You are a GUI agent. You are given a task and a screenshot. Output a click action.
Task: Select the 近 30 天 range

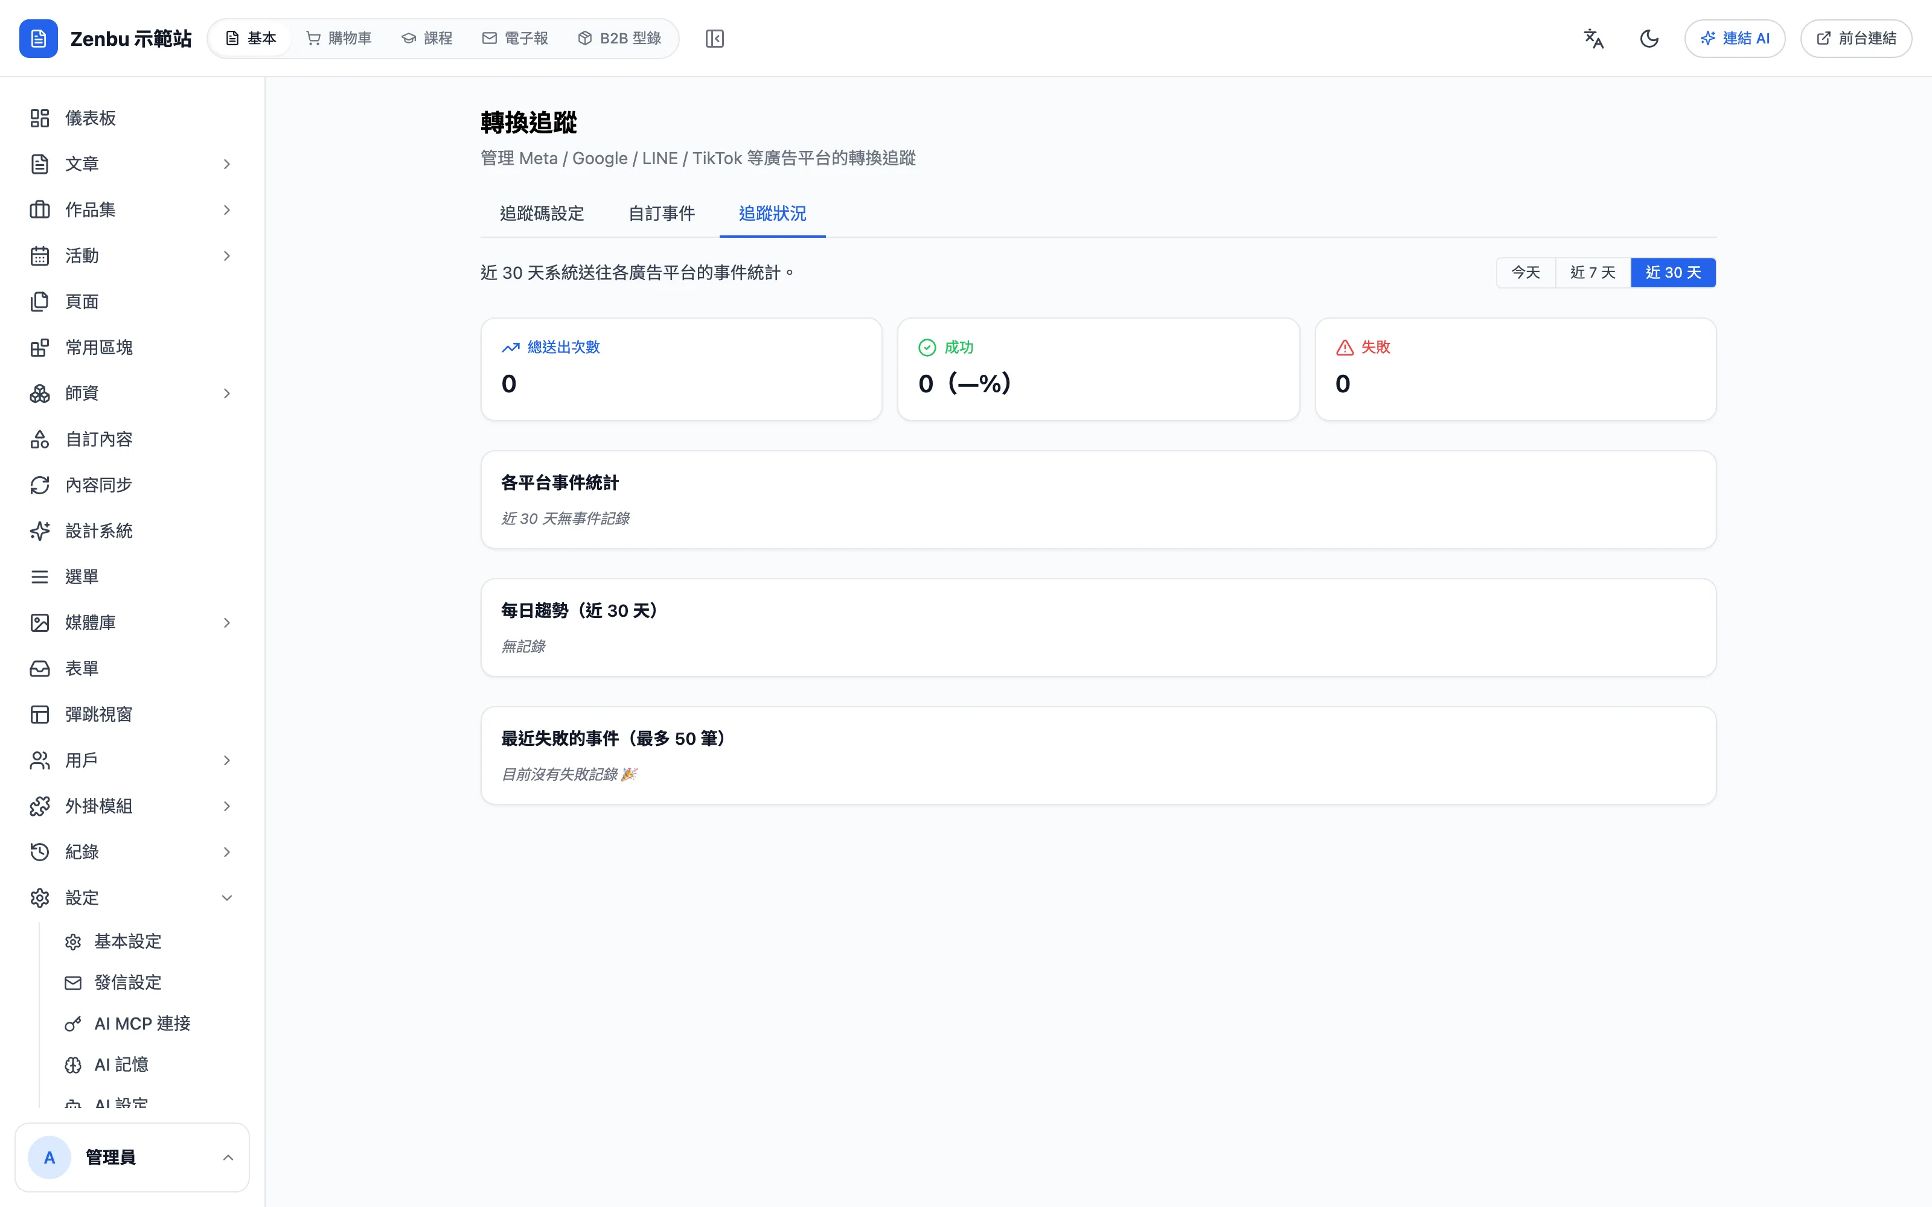[x=1674, y=272]
